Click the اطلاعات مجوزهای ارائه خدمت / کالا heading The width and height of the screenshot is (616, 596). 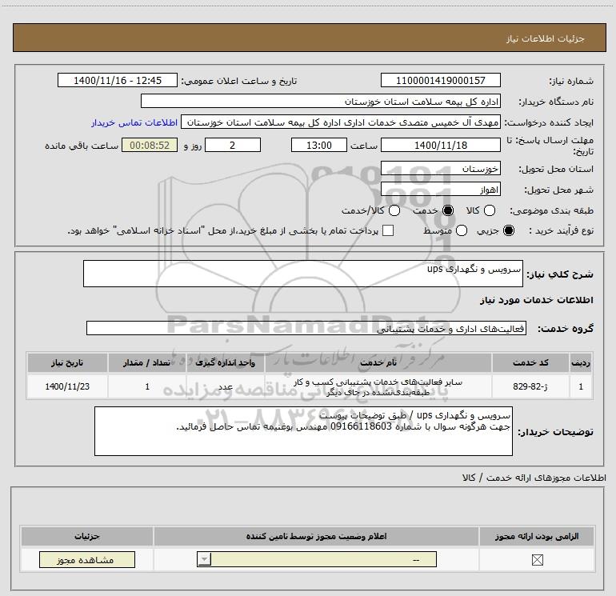[534, 478]
